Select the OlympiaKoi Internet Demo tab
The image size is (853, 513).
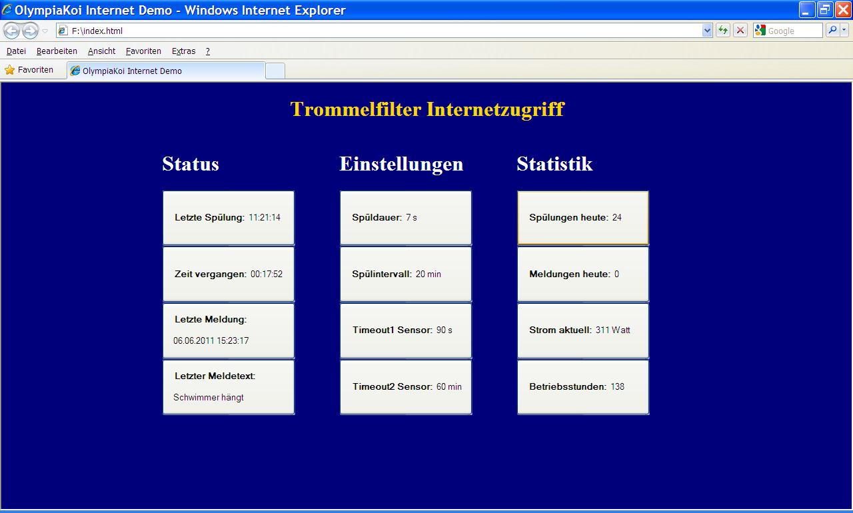(x=166, y=71)
